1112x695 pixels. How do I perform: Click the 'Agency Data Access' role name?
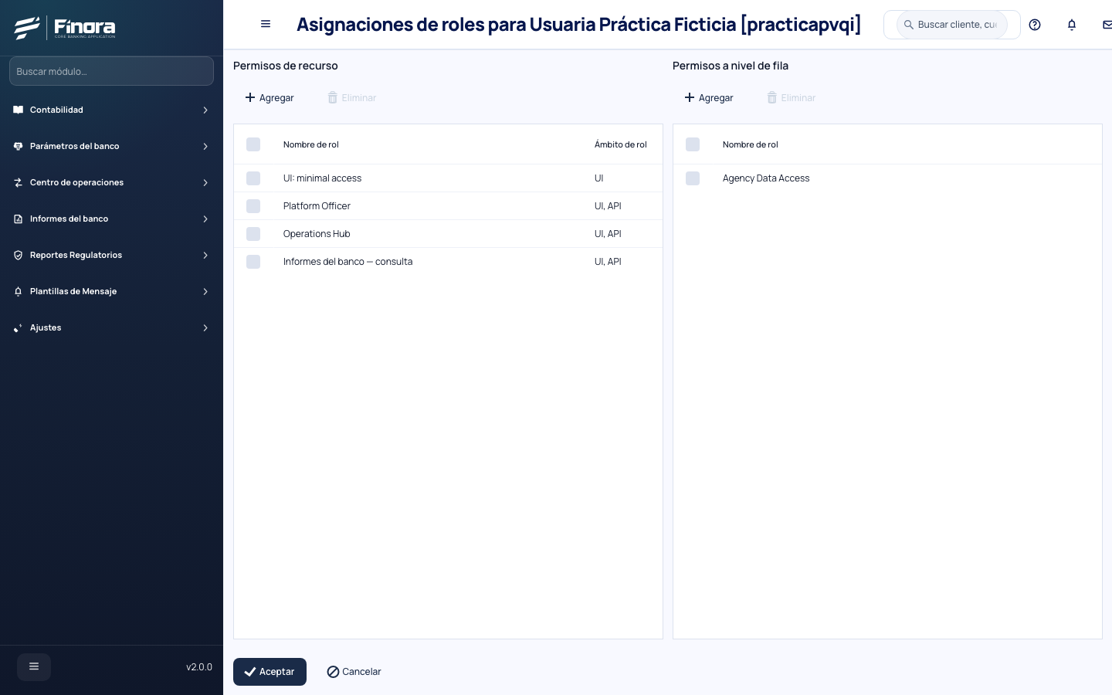pyautogui.click(x=766, y=178)
